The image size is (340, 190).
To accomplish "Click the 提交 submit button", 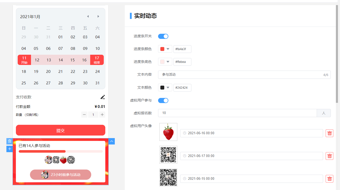I will (60, 130).
